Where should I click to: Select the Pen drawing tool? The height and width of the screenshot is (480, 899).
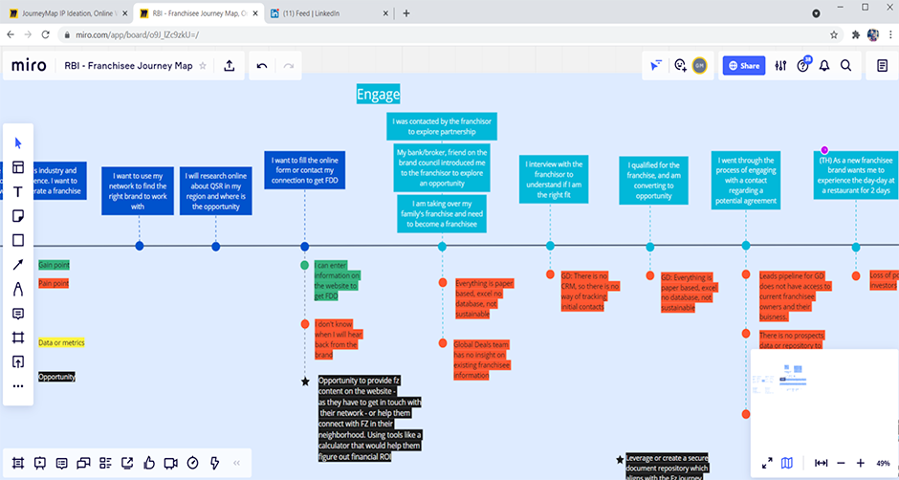coord(18,289)
